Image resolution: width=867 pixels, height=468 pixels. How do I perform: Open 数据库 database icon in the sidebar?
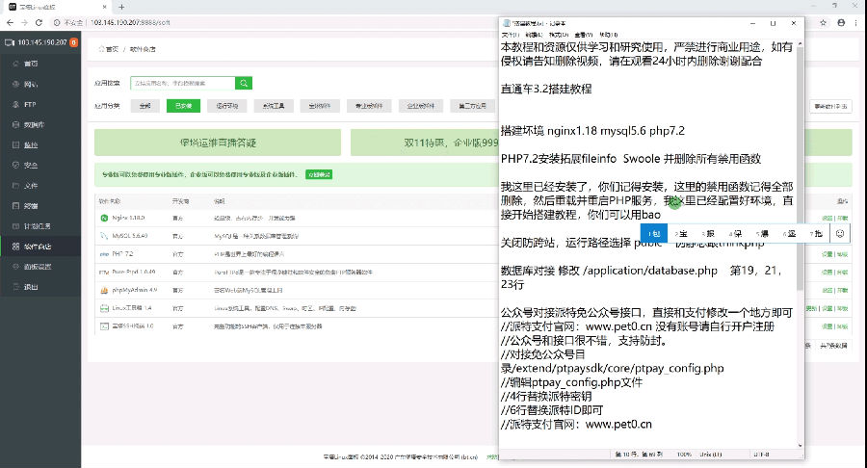pyautogui.click(x=16, y=125)
